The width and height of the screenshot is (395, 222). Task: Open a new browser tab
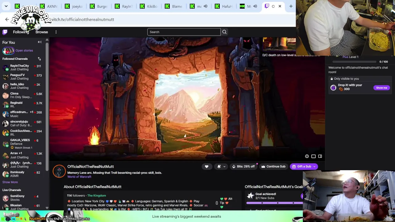point(291,6)
